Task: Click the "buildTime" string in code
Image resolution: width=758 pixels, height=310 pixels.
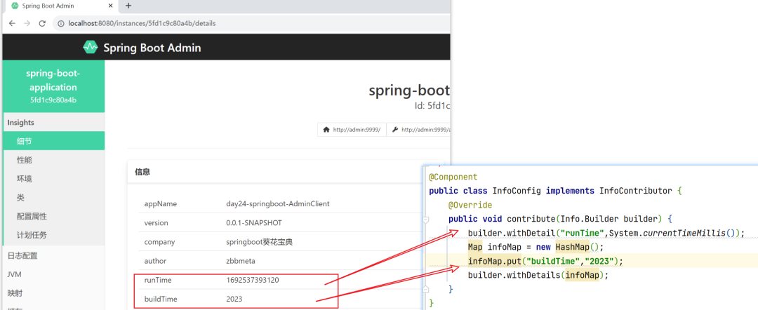Action: point(553,261)
